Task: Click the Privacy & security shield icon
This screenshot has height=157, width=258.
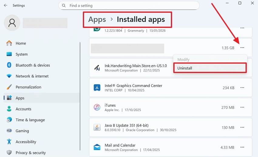Action: (9, 152)
